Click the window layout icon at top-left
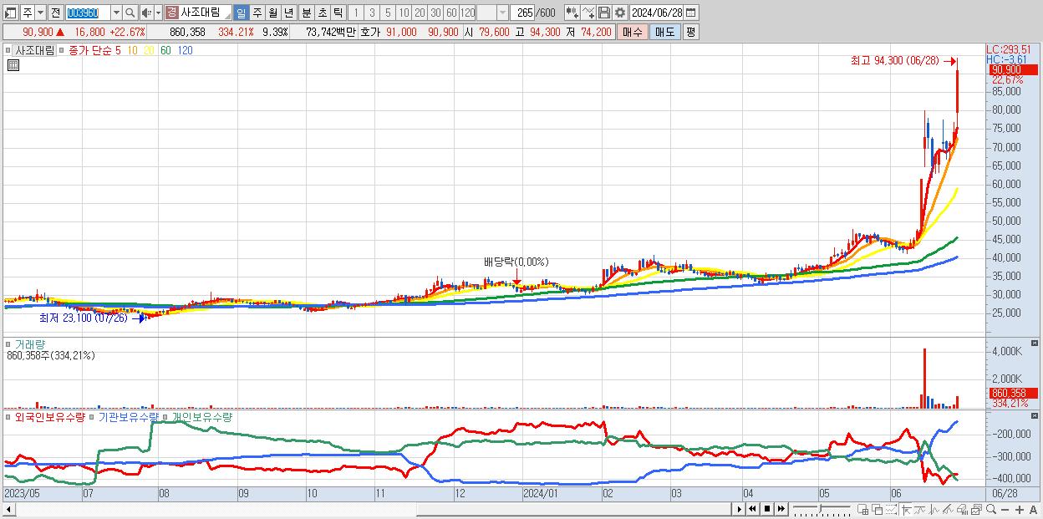The image size is (1043, 519). [x=10, y=13]
